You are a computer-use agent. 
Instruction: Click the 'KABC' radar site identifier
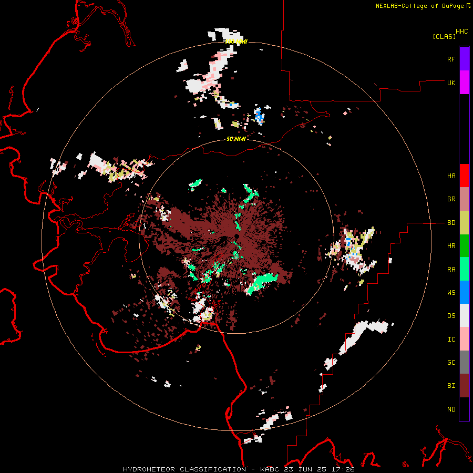tap(270, 469)
